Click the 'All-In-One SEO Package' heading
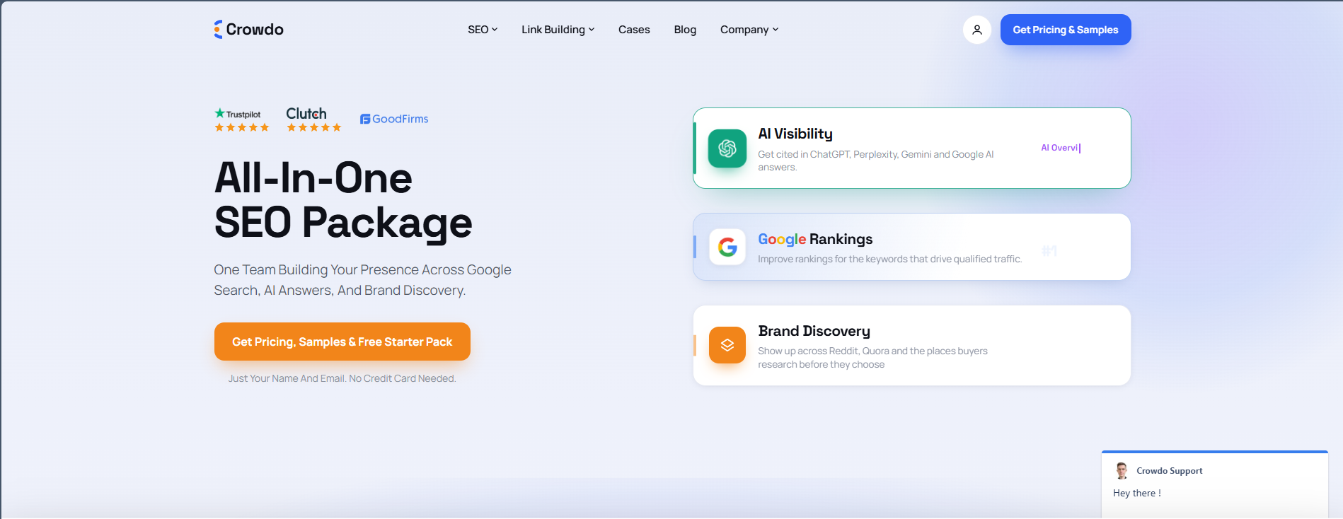Screen dimensions: 1343x519 point(342,200)
